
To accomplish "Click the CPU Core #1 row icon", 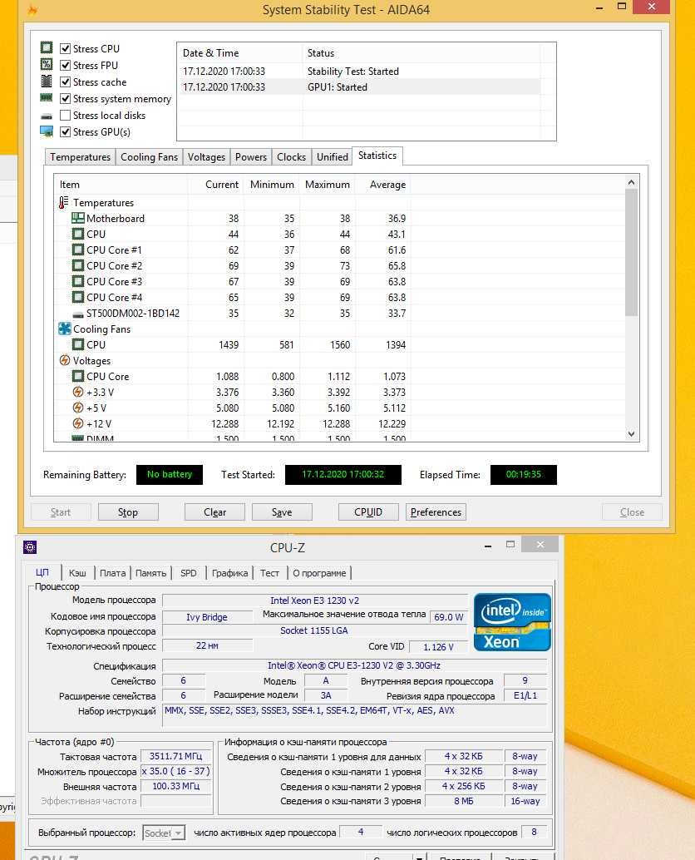I will 78,250.
